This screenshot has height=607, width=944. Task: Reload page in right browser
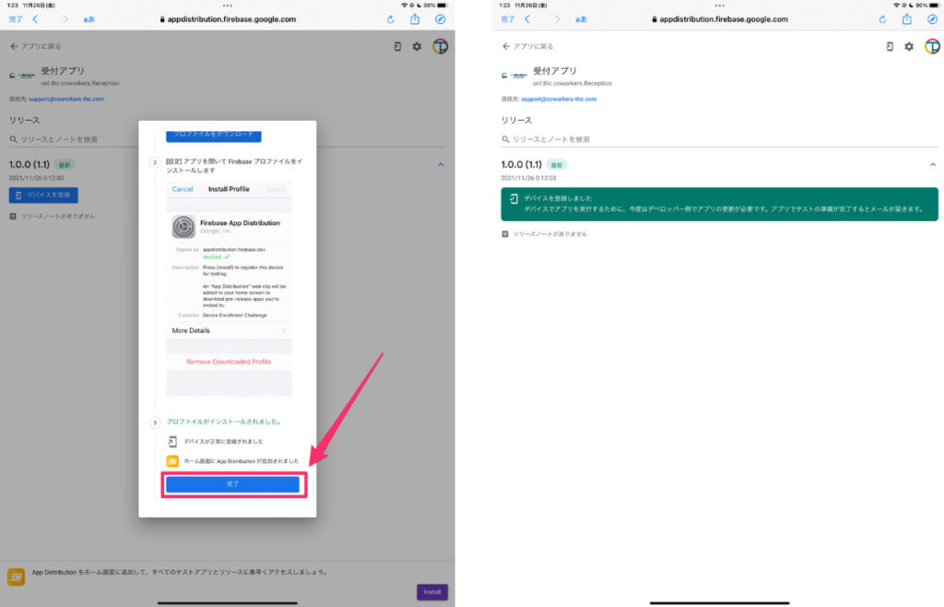point(882,19)
